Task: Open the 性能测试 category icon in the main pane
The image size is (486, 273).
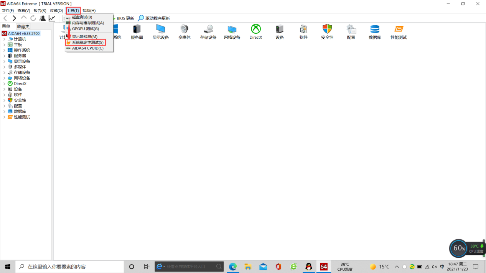Action: pos(399,32)
